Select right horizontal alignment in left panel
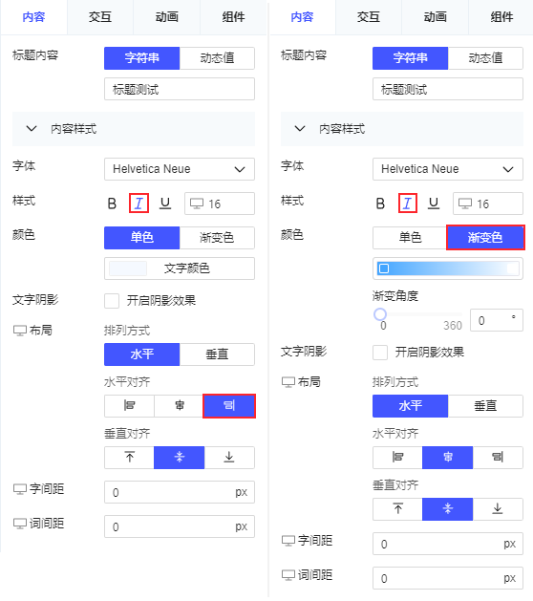 point(229,405)
